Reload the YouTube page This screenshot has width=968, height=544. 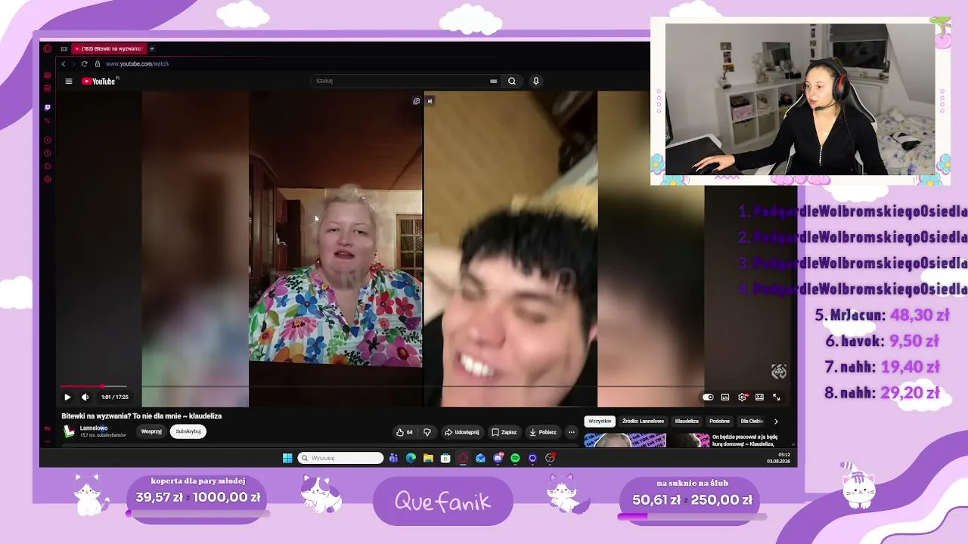84,64
